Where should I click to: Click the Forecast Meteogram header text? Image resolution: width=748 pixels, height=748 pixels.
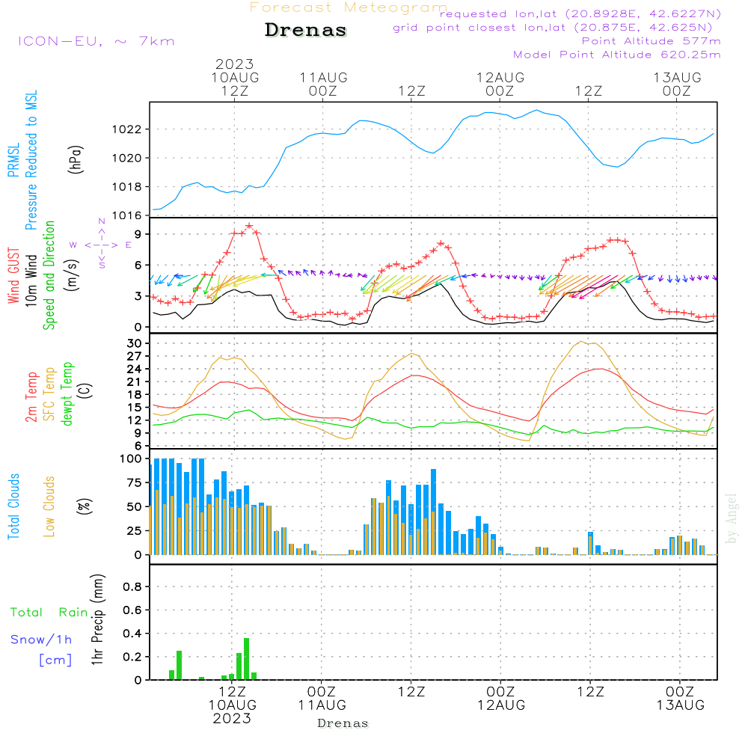click(x=349, y=7)
